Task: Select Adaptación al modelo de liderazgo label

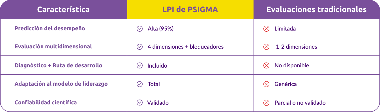Action: [x=61, y=84]
